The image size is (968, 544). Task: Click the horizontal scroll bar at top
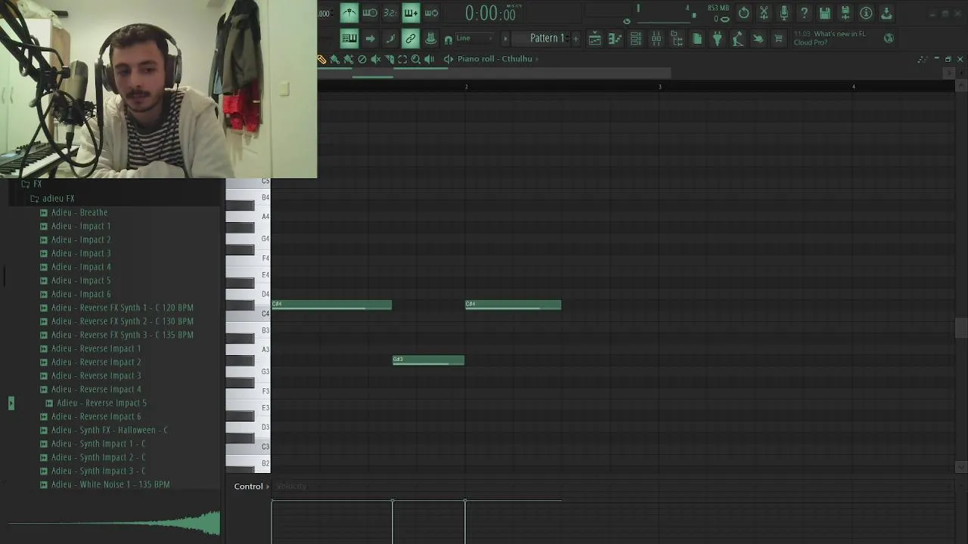(x=494, y=73)
